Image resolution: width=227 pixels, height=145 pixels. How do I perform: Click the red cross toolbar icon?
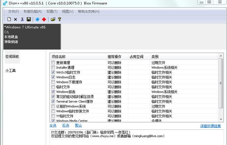point(44,19)
